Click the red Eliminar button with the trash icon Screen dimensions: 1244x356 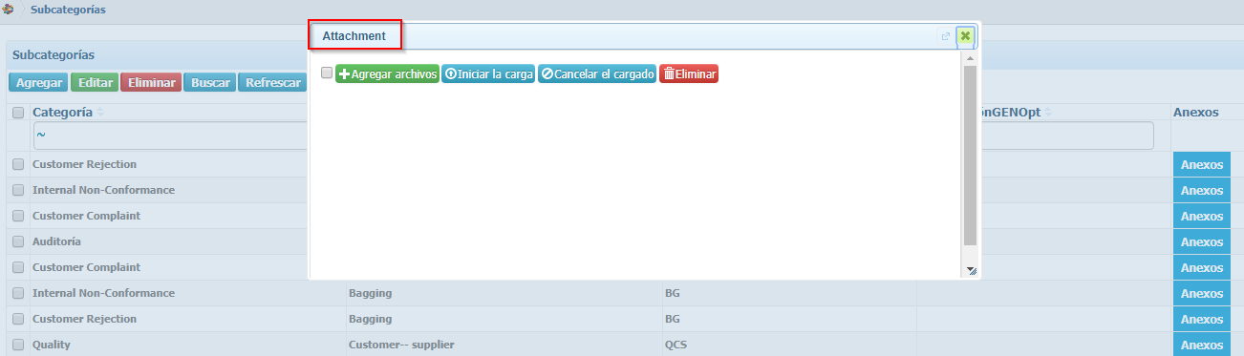[689, 73]
